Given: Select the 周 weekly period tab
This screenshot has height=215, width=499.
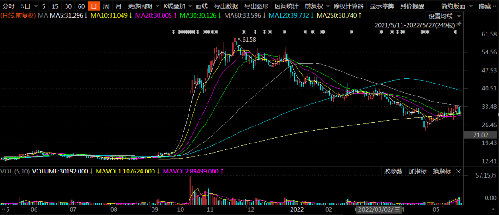Looking at the screenshot, I should point(106,6).
